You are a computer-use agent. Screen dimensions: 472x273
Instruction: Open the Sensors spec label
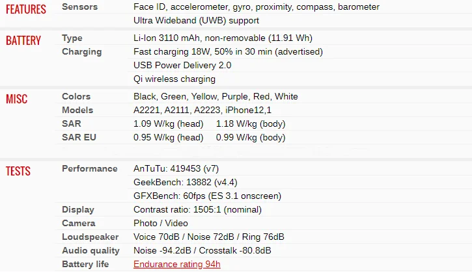79,7
